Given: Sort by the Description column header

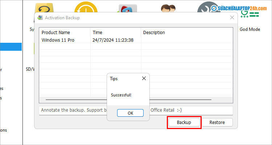Looking at the screenshot, I should tap(187, 32).
